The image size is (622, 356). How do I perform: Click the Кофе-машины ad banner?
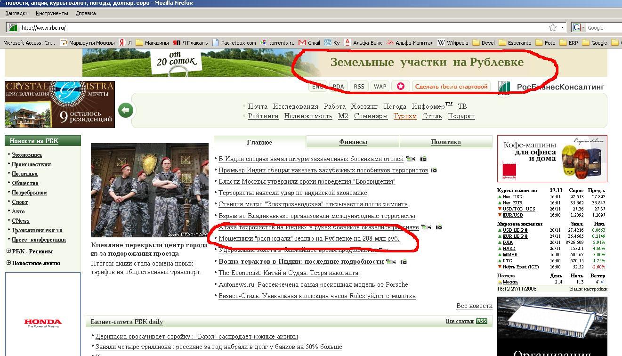click(x=552, y=159)
